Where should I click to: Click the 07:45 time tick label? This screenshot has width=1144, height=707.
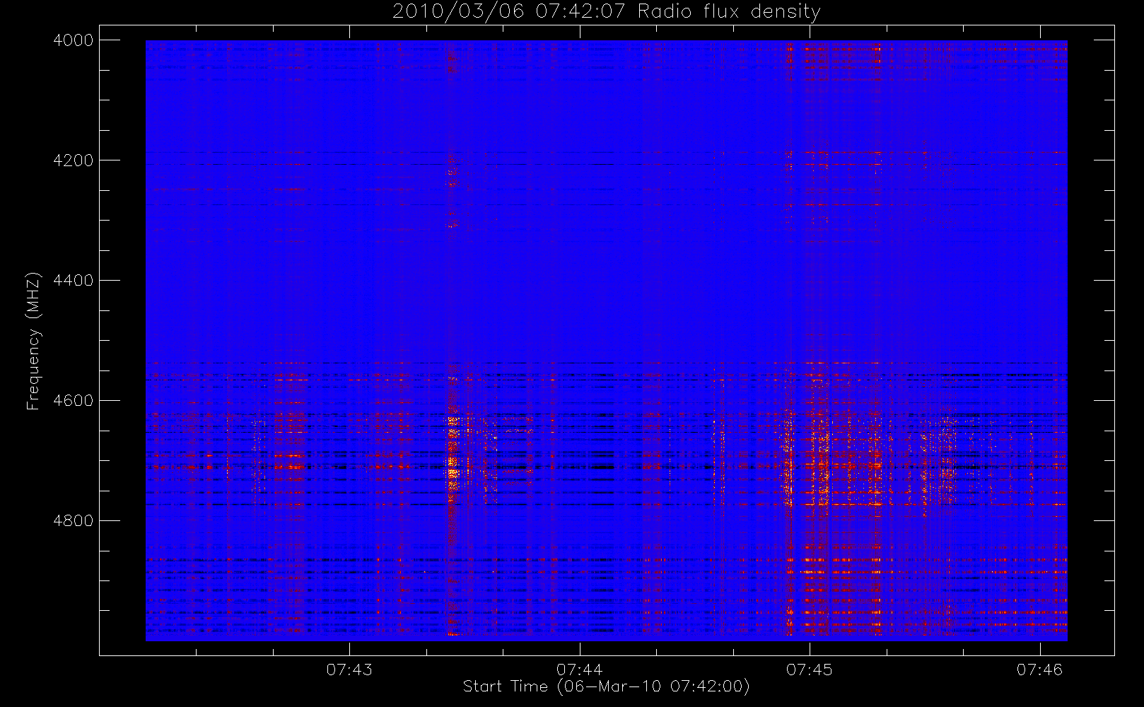coord(809,670)
